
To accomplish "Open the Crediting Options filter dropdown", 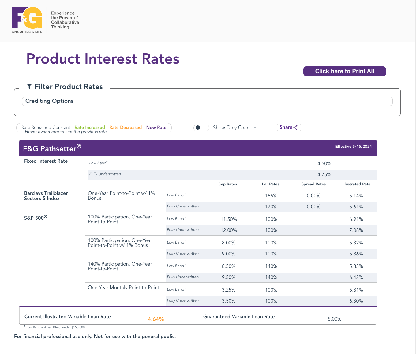I will click(207, 101).
